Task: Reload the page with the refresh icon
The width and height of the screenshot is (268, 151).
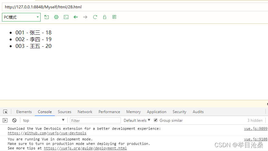Action: click(95, 17)
